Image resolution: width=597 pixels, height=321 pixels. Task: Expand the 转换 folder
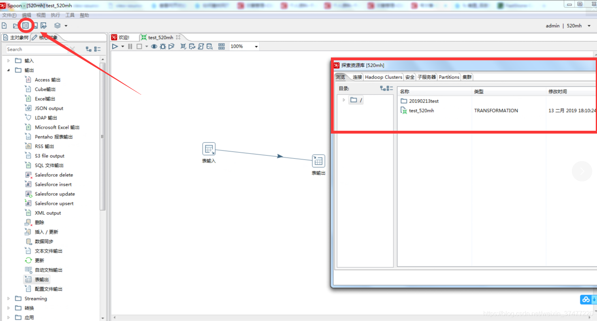[9, 308]
